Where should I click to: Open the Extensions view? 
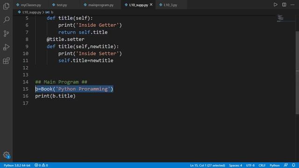pyautogui.click(x=6, y=61)
